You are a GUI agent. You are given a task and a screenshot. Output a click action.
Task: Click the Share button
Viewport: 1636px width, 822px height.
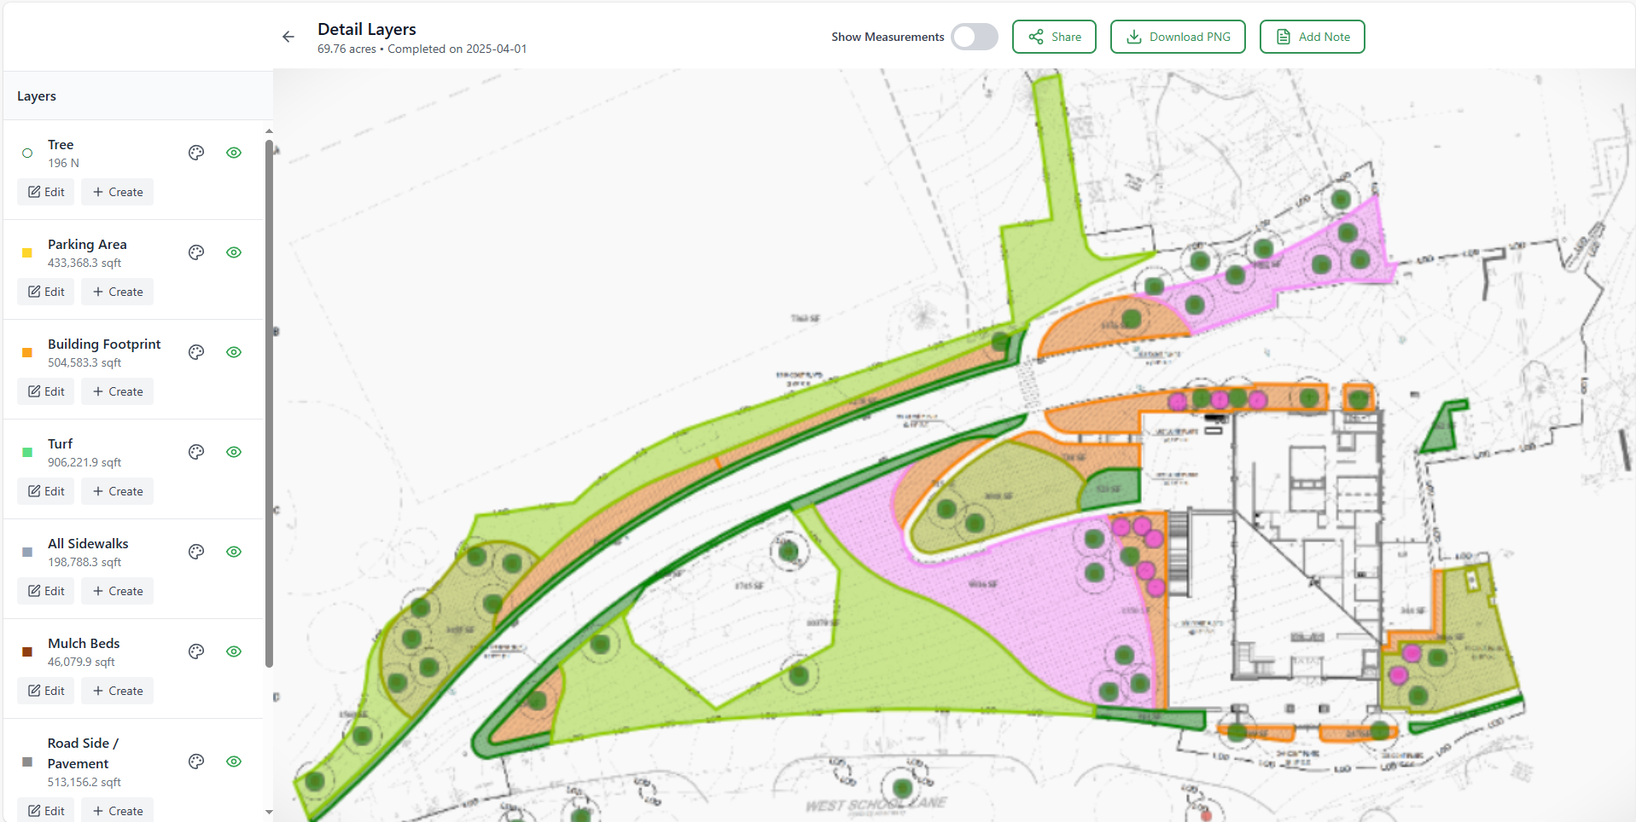tap(1054, 37)
